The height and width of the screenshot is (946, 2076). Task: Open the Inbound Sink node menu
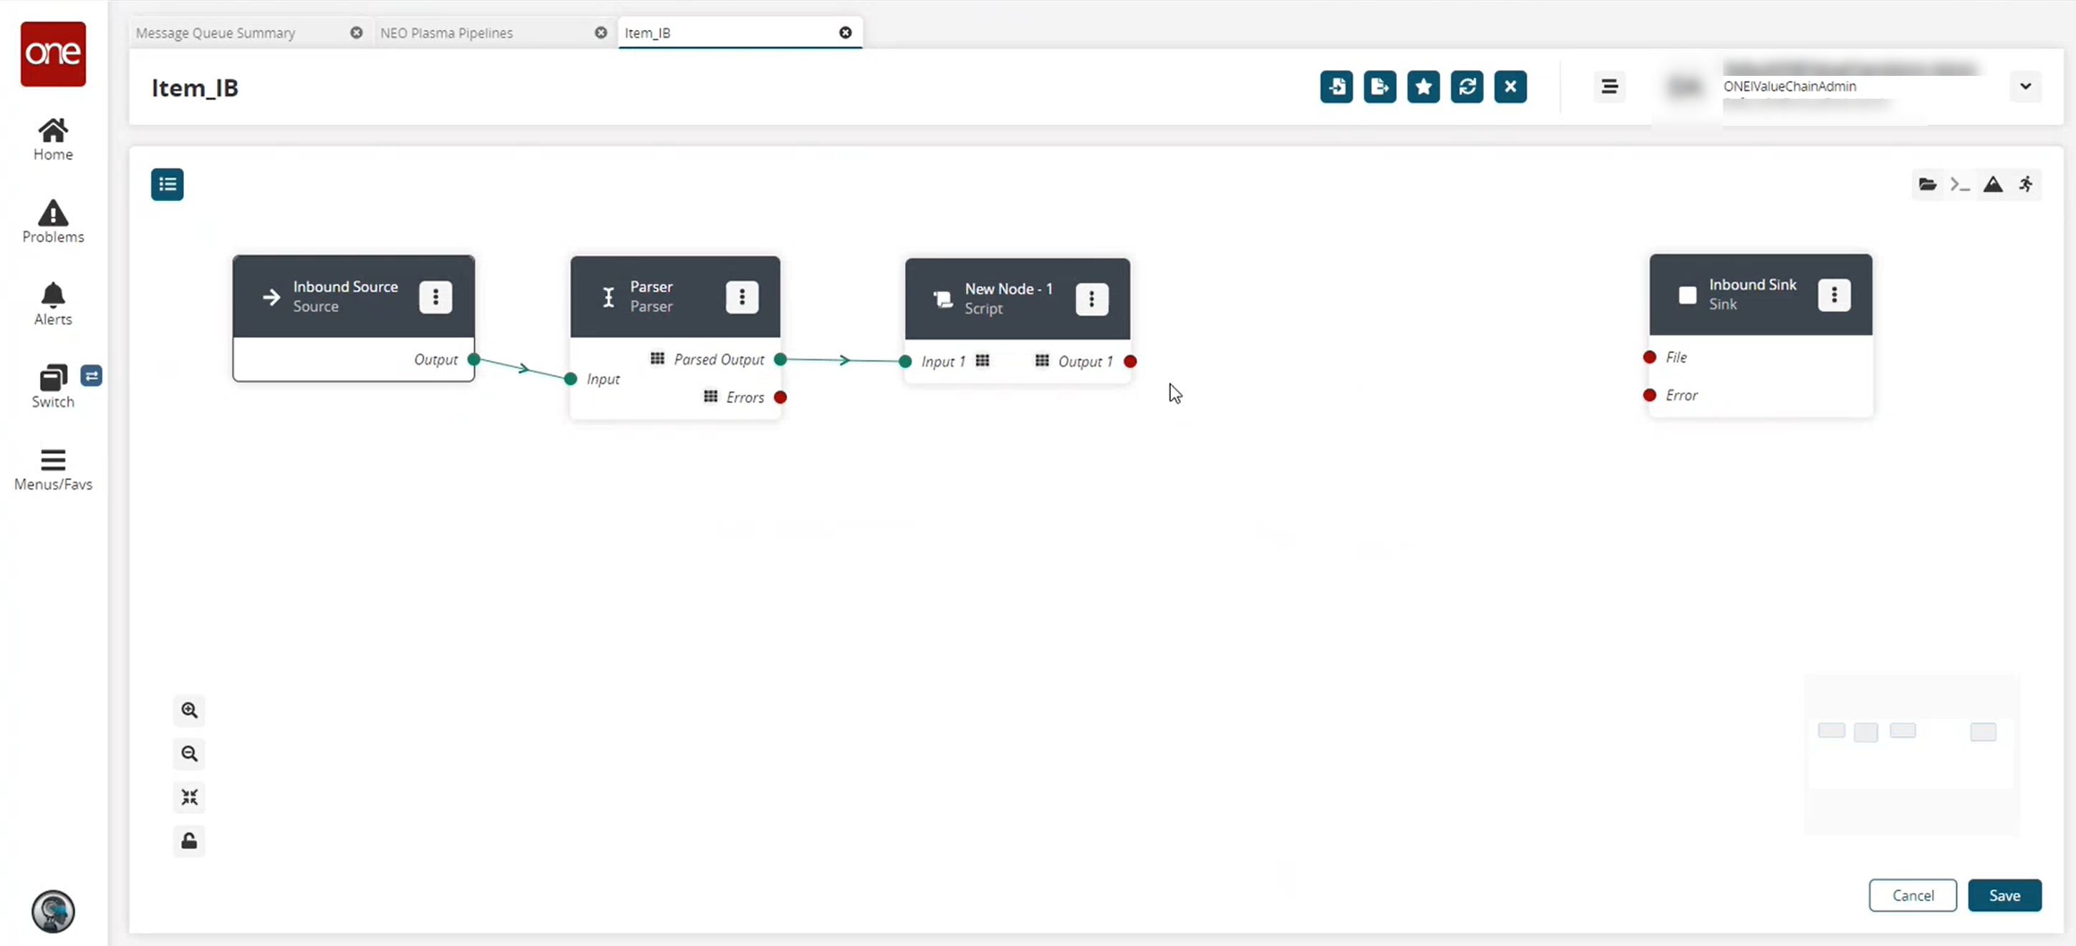(x=1835, y=295)
